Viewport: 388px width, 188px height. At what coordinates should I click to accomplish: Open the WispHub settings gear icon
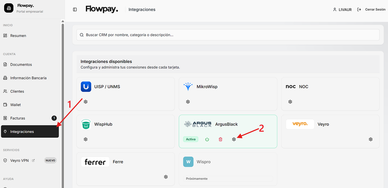pos(86,139)
